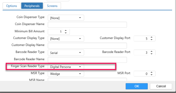
Task: Increase Minimum Bill Amount value
Action: click(x=66, y=30)
